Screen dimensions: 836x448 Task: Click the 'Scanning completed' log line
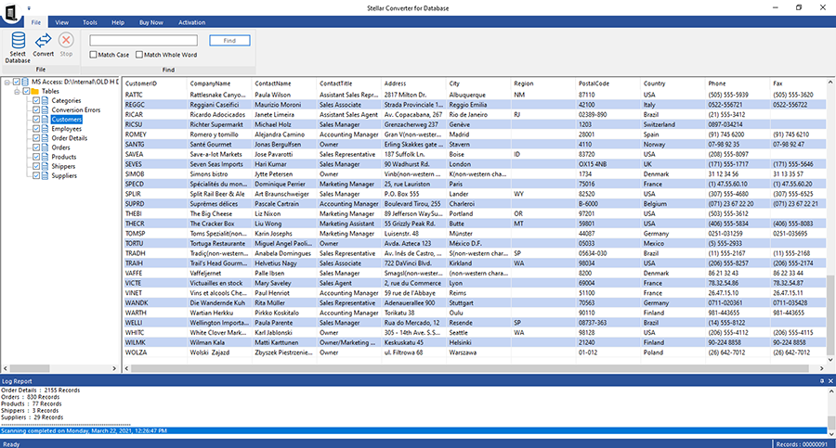pos(413,430)
